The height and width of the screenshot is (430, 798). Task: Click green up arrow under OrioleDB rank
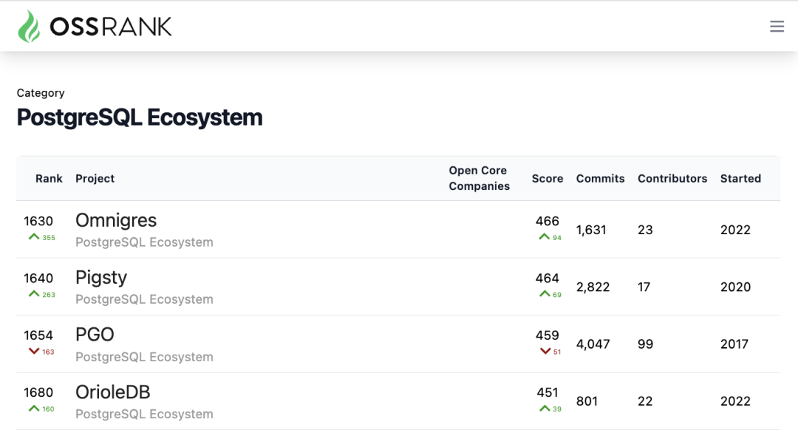(x=34, y=408)
